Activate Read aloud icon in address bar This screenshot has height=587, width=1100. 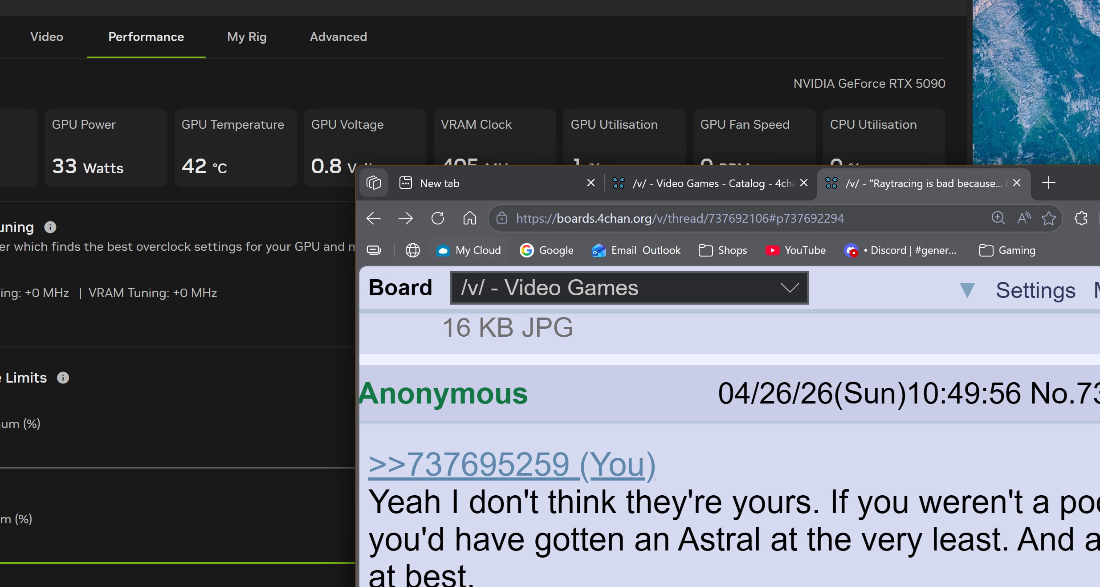(x=1024, y=218)
